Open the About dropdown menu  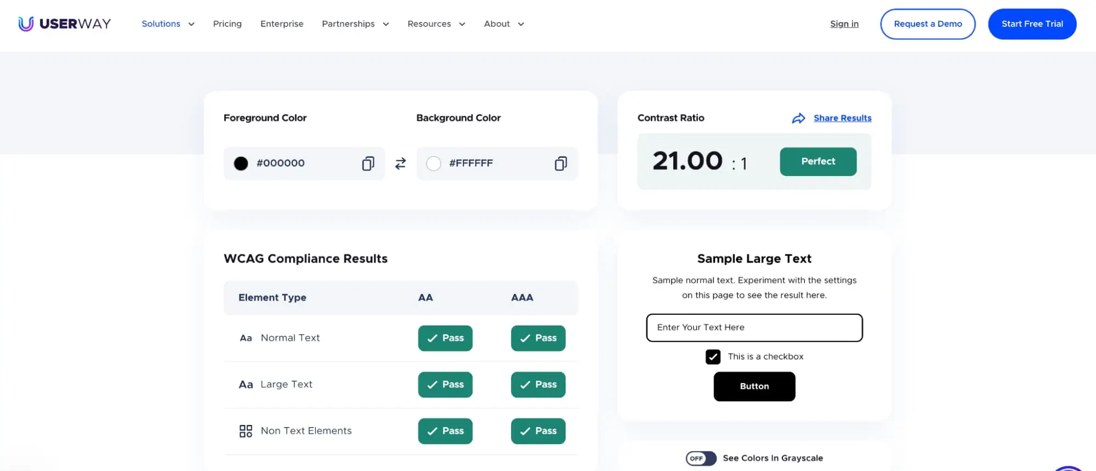click(x=504, y=24)
